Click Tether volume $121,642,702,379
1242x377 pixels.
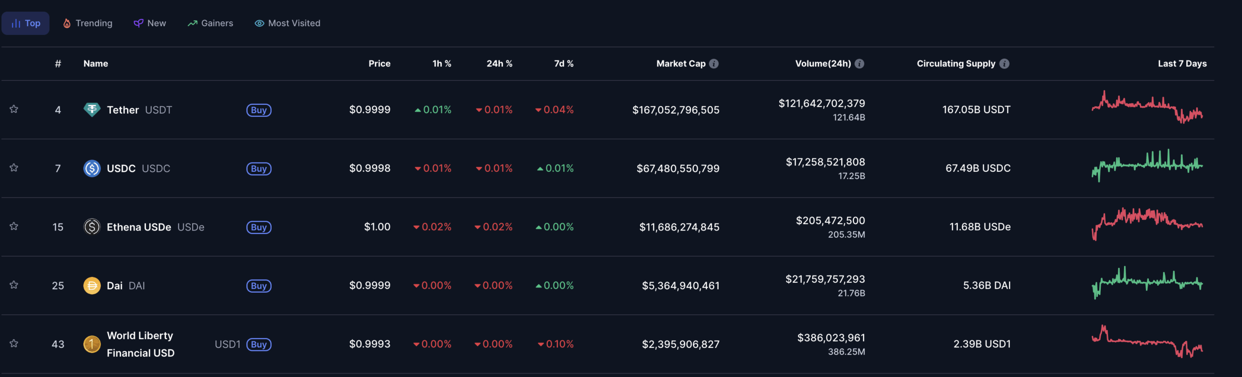point(821,103)
